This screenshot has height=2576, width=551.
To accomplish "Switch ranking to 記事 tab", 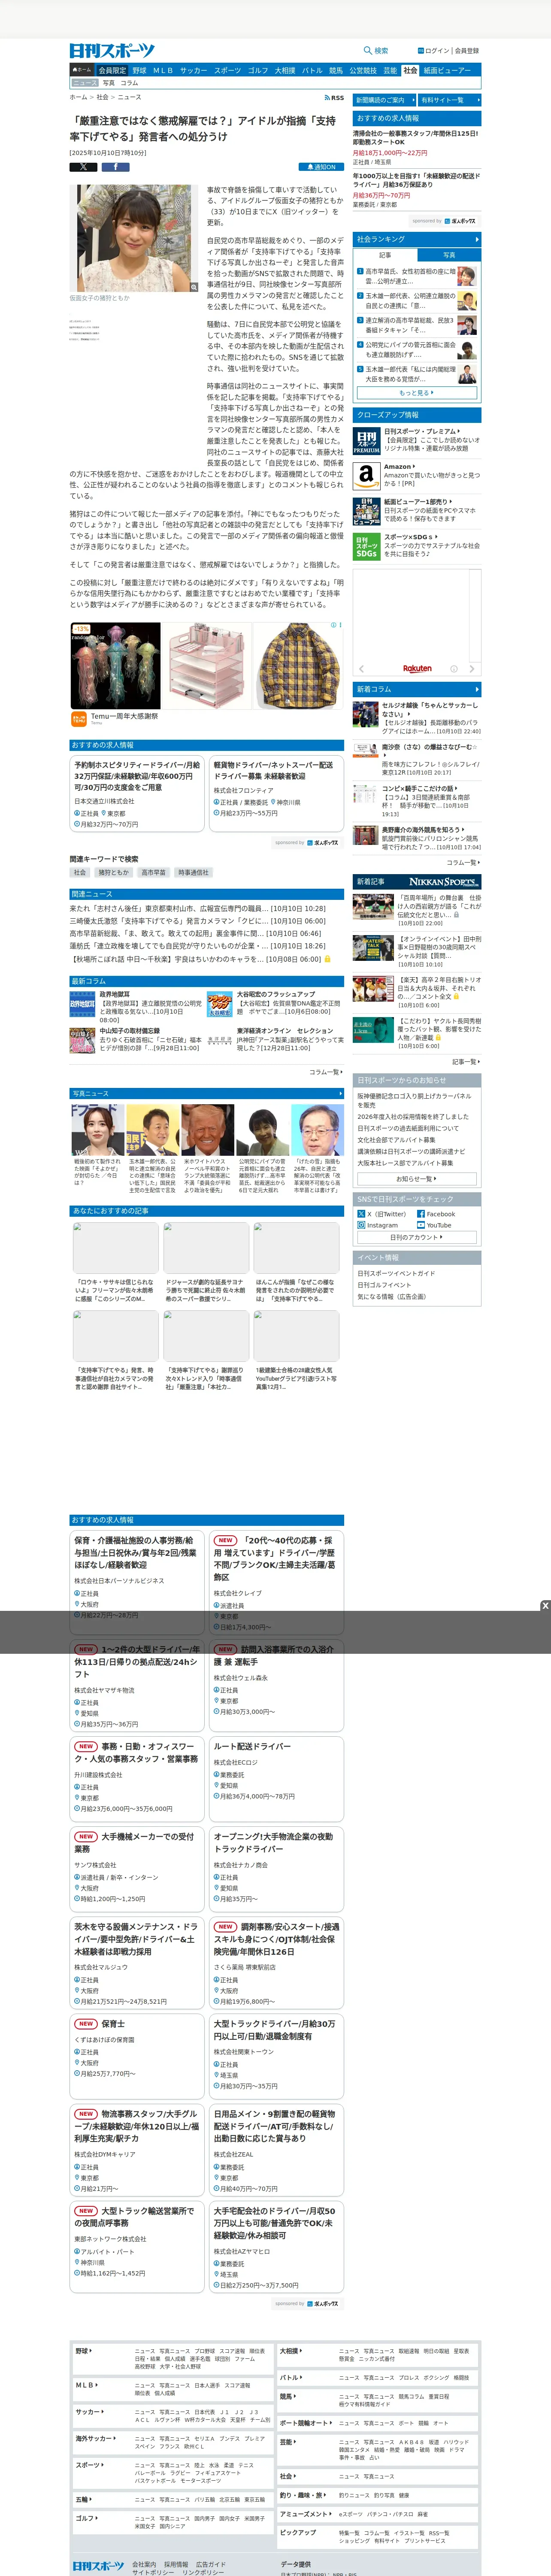I will (385, 255).
